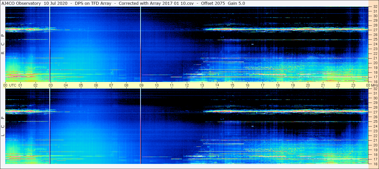
Task: Click the 'AJ4CO Observatory' title text
Action: click(22, 3)
